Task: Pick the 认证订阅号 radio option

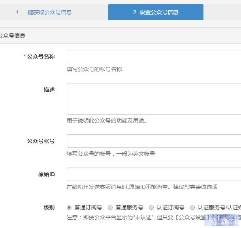Action: click(x=151, y=207)
